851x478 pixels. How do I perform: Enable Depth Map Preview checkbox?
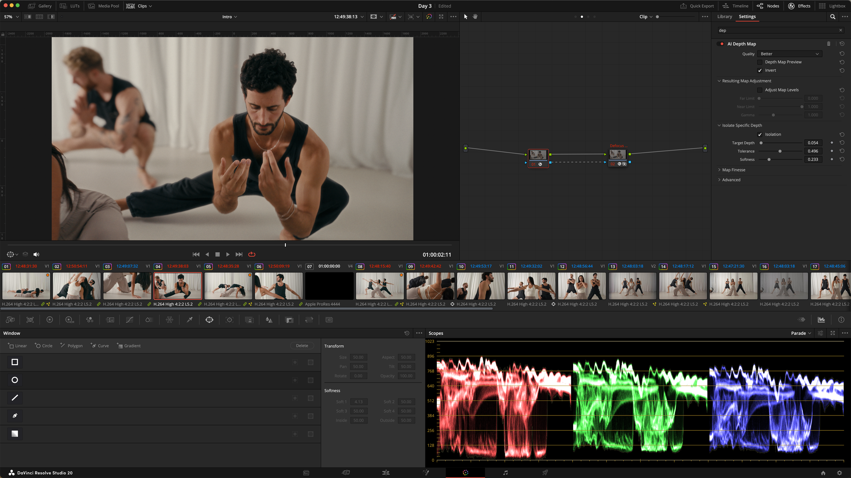click(x=760, y=62)
